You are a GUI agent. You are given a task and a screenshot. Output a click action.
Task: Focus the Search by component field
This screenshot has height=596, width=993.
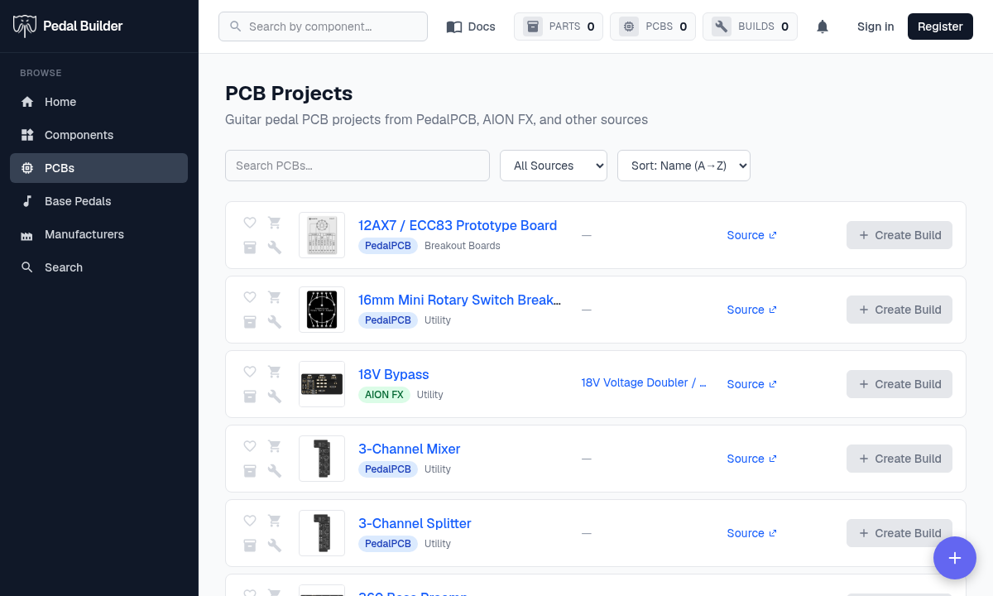point(323,26)
